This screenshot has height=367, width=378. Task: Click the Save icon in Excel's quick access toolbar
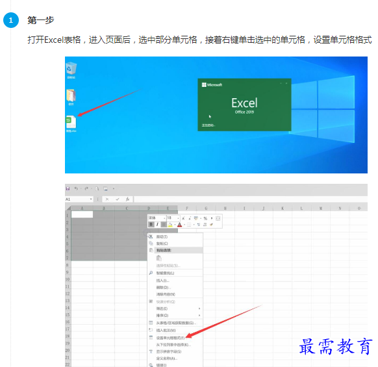68,188
